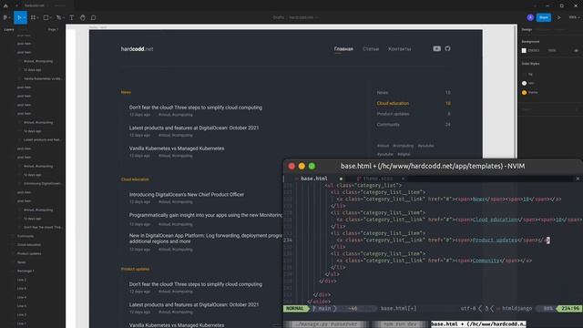The width and height of the screenshot is (583, 328).
Task: Open the Pen tool dropdown arrow
Action: (63, 18)
